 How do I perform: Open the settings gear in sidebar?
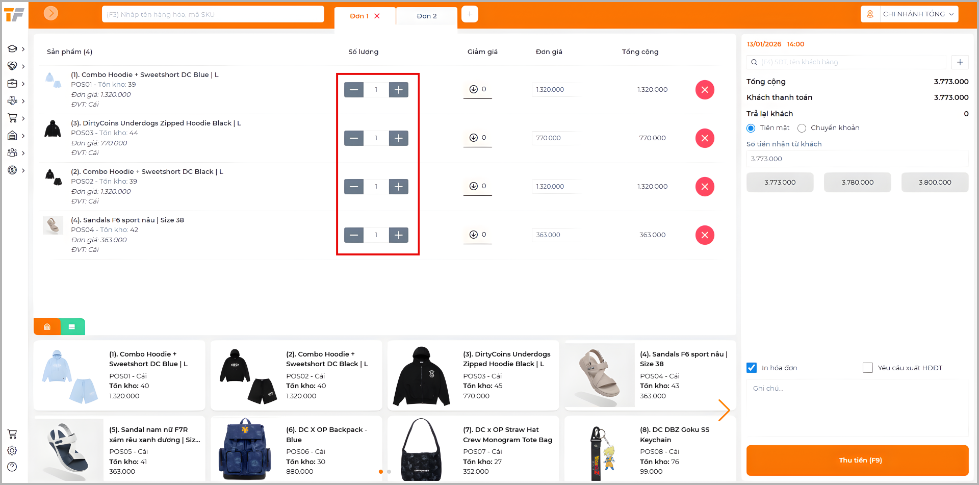click(12, 450)
